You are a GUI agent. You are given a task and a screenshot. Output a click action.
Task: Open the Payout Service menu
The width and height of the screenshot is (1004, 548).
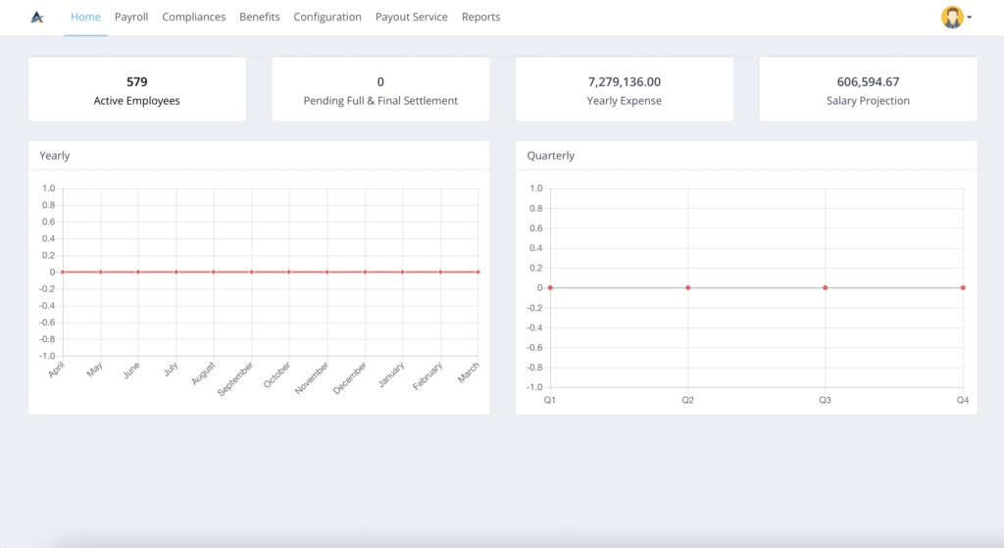pyautogui.click(x=411, y=17)
